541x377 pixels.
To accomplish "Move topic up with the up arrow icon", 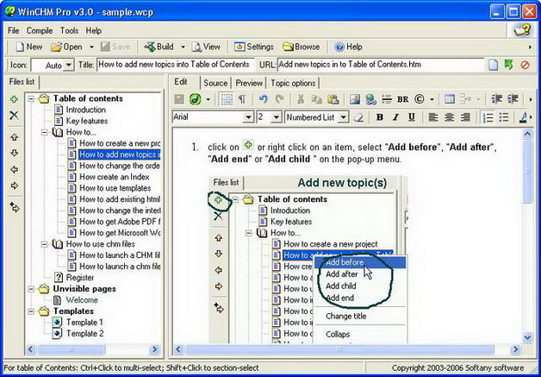I will (14, 137).
